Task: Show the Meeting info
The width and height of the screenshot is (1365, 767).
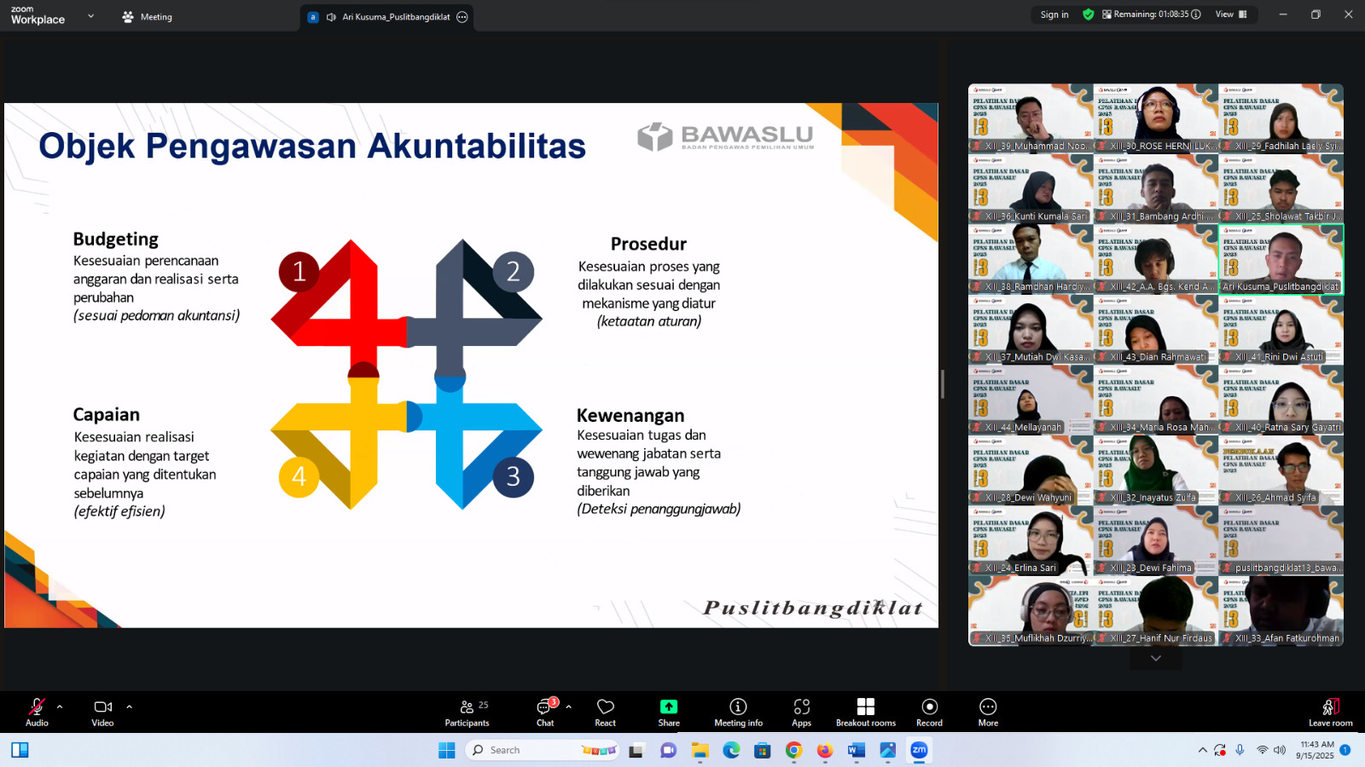Action: pos(738,712)
